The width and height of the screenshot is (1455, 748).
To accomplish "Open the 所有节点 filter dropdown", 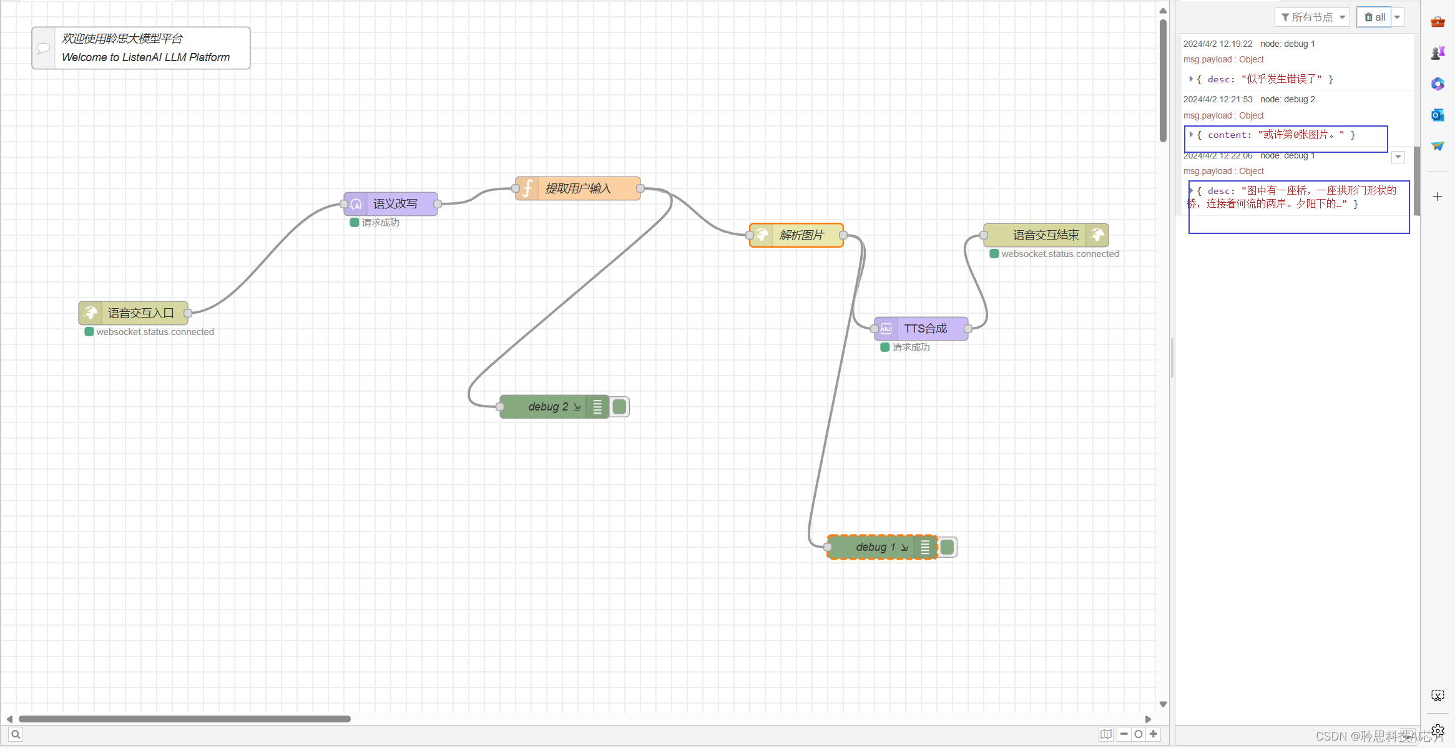I will pyautogui.click(x=1312, y=17).
